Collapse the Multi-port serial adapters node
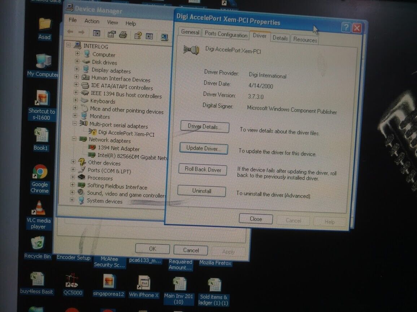Image resolution: width=417 pixels, height=312 pixels. (x=75, y=123)
